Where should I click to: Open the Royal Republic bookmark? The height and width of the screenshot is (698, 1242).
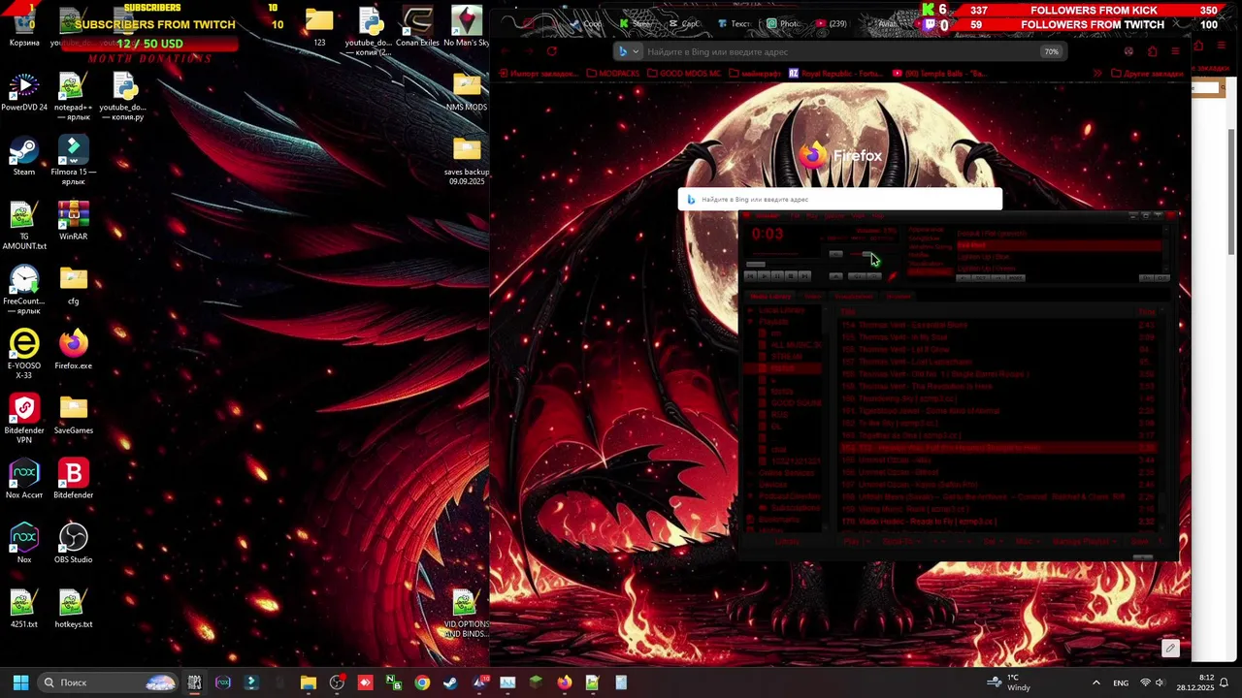pyautogui.click(x=836, y=73)
